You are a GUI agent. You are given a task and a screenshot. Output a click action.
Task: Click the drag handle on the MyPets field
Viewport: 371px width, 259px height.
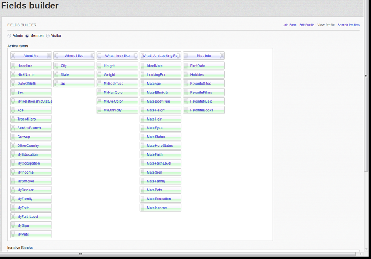pos(13,234)
